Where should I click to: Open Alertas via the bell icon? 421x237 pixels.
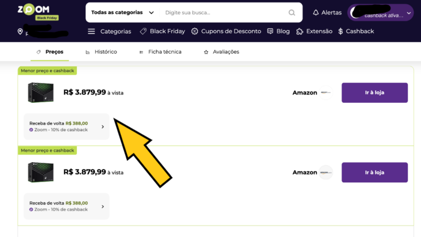coord(316,13)
